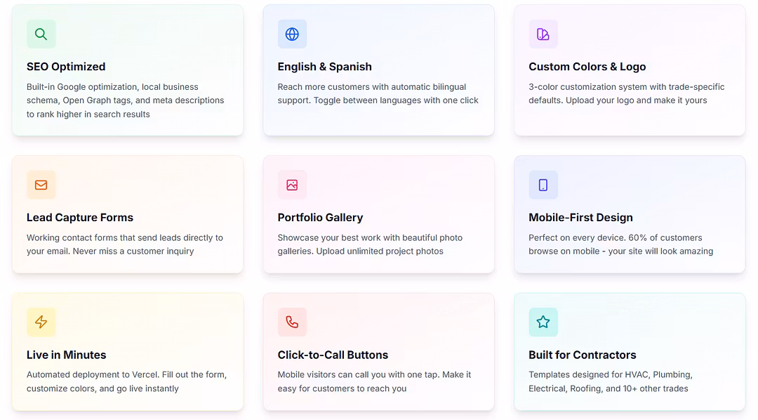Click the Vercel deployment description text

(126, 381)
